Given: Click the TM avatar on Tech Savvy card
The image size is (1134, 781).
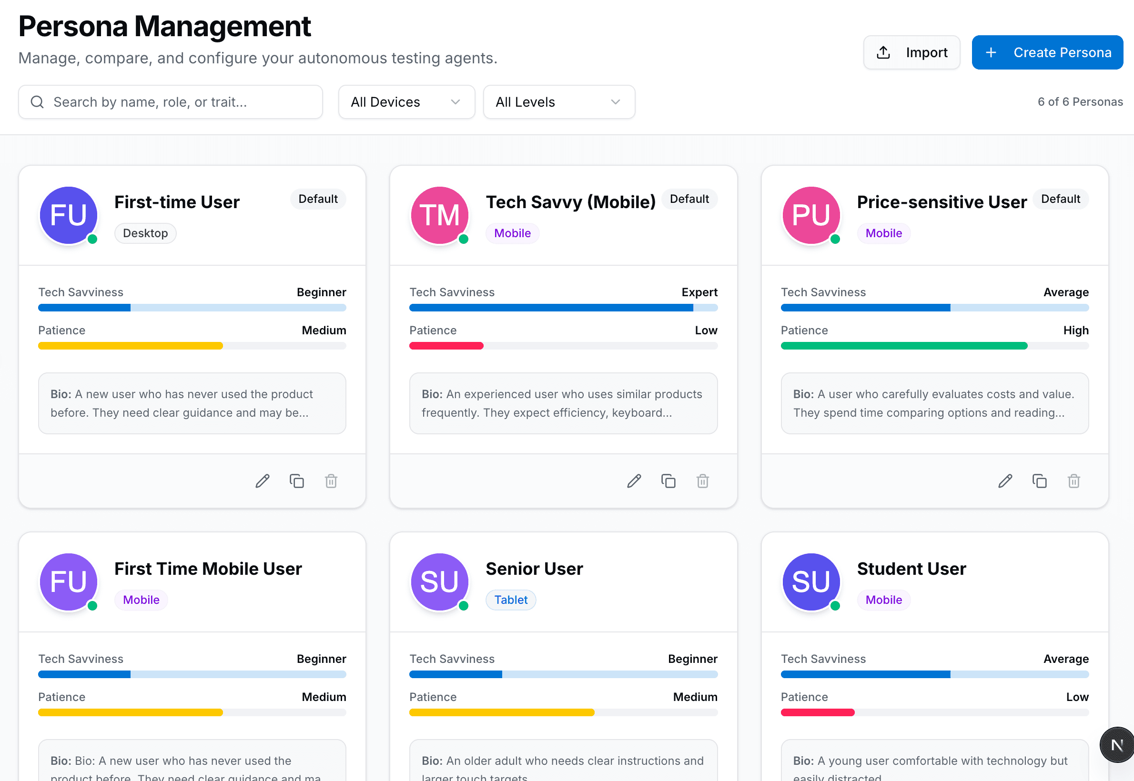Looking at the screenshot, I should click(x=439, y=215).
